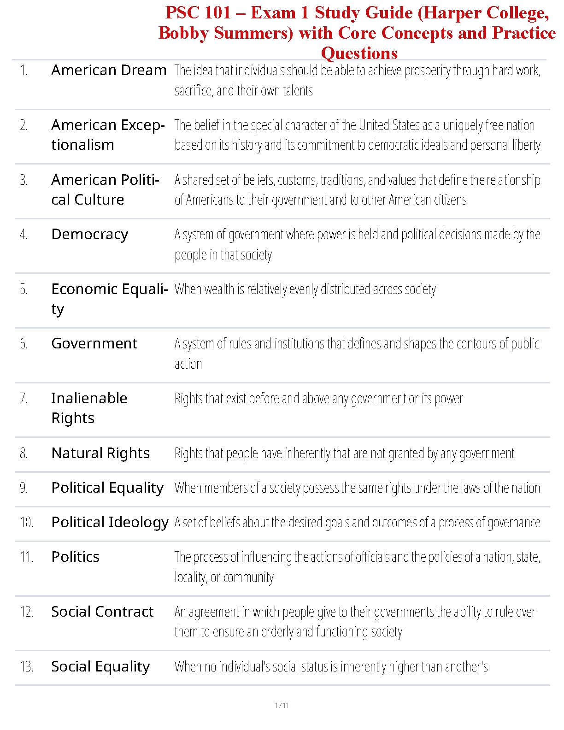
Task: Click the term "American Dream"
Action: tap(109, 71)
